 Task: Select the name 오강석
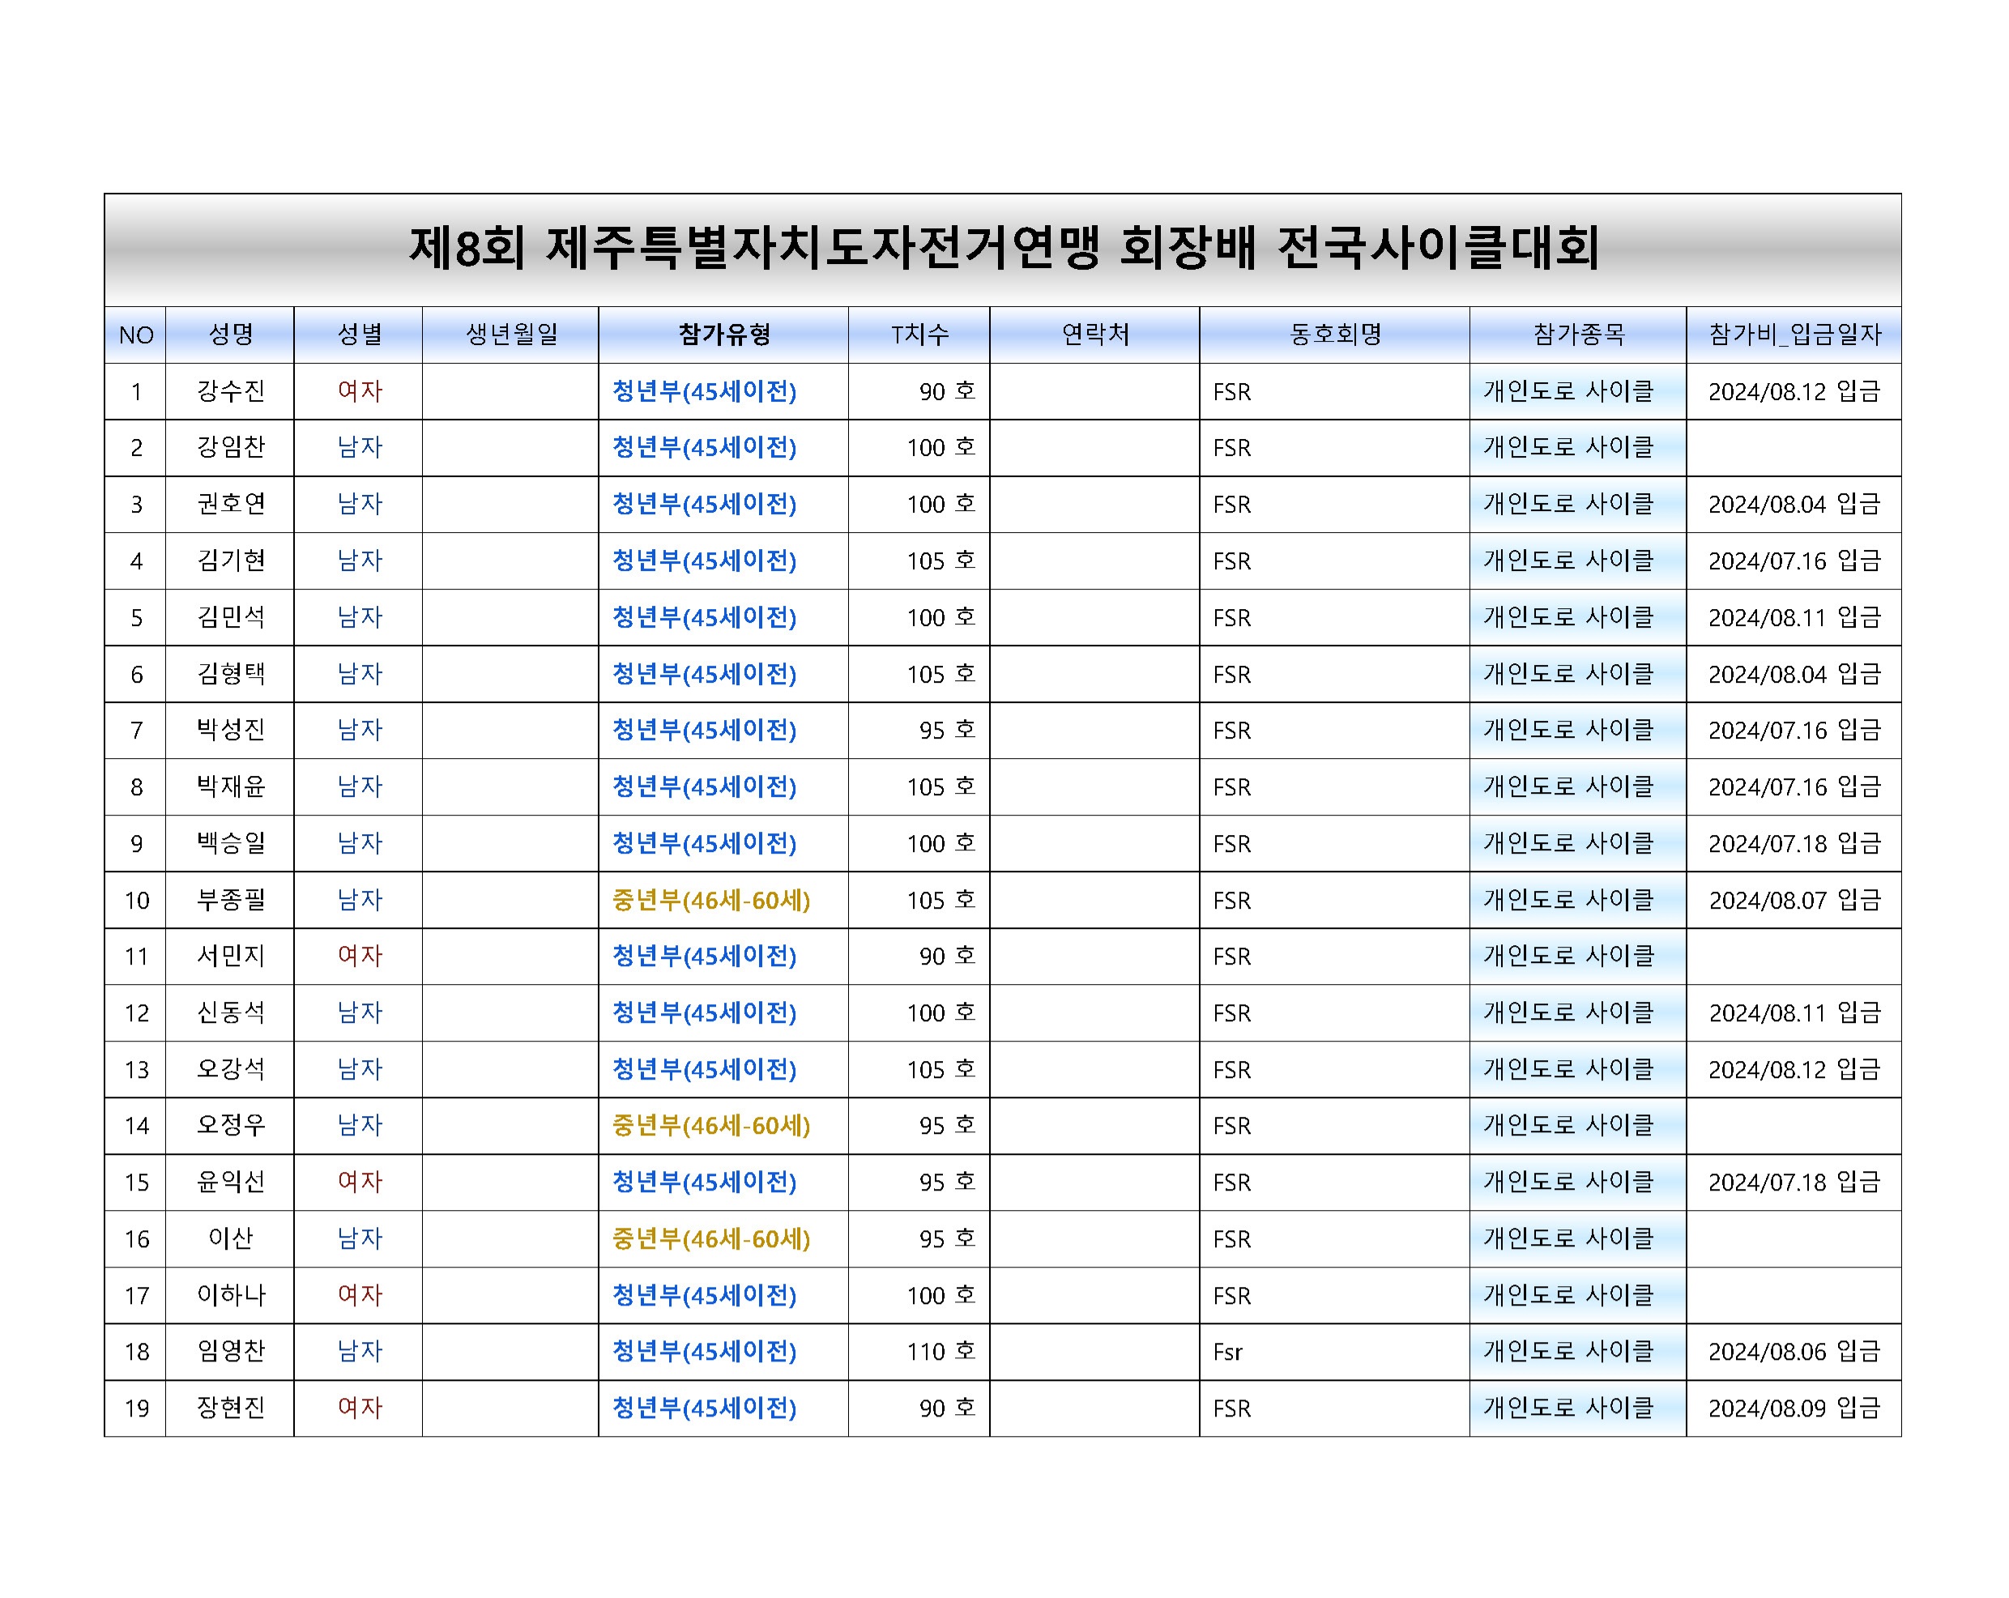(230, 1070)
